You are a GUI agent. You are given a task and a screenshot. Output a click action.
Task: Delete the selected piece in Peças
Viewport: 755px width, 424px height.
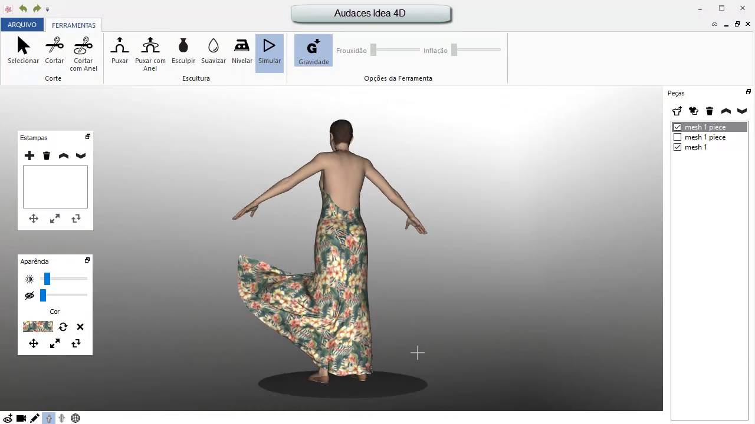tap(710, 111)
